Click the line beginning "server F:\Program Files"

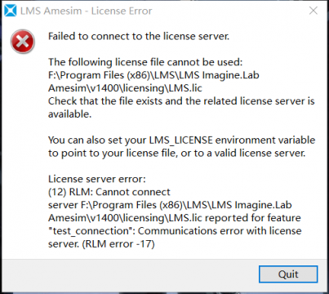click(x=170, y=205)
